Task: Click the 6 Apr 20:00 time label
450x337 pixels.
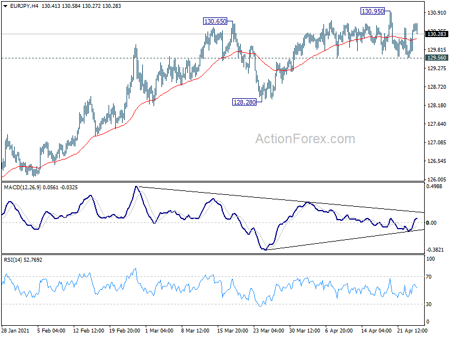Action: click(339, 330)
